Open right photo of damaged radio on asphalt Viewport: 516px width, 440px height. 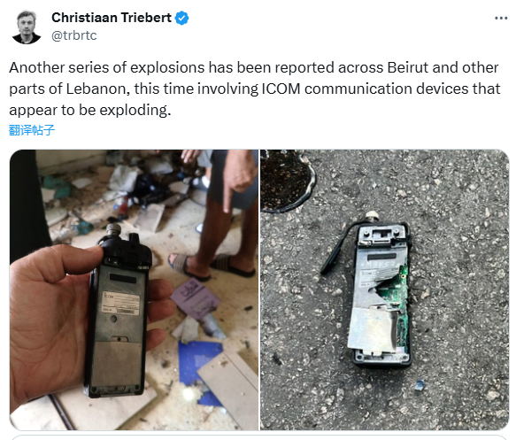[x=385, y=289]
